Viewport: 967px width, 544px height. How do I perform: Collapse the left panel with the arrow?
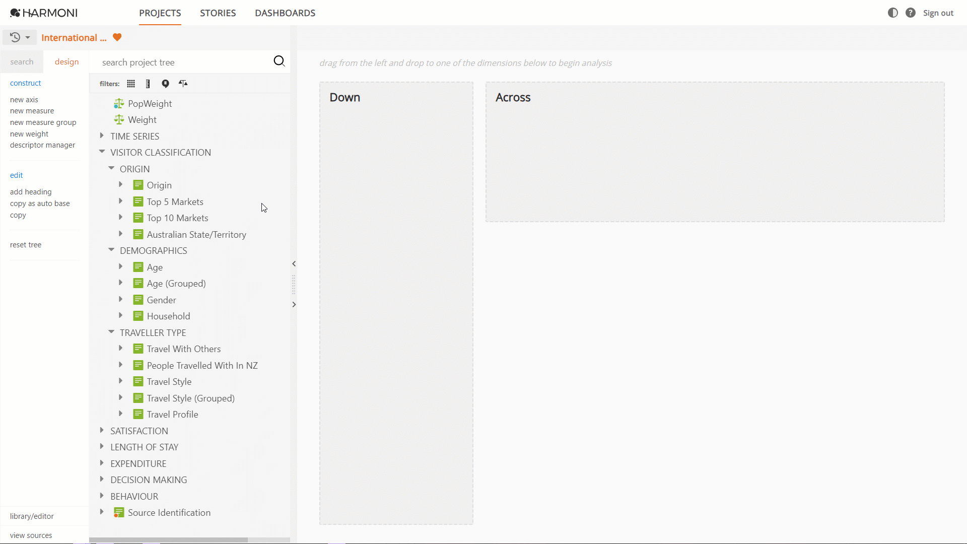click(294, 264)
